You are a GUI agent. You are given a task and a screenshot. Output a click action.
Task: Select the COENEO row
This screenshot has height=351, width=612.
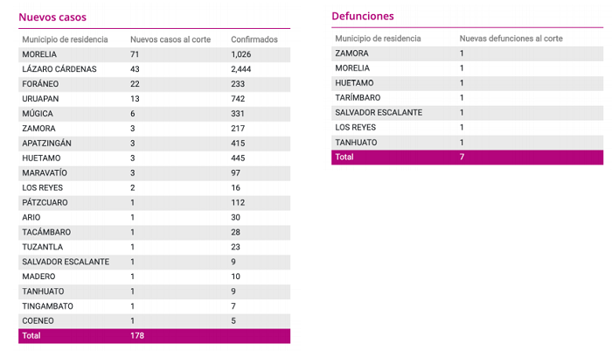(x=154, y=321)
